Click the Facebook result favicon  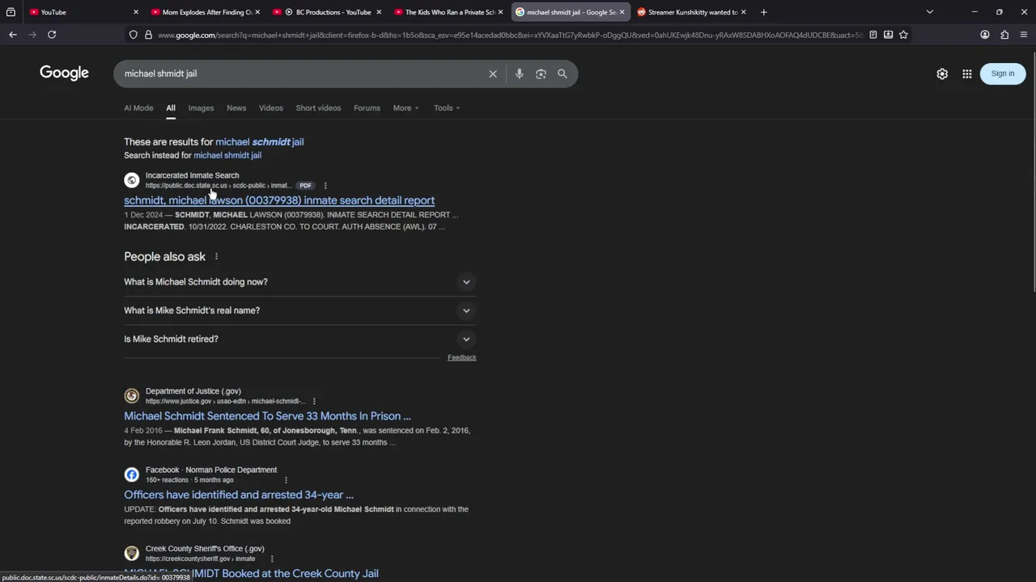(132, 474)
